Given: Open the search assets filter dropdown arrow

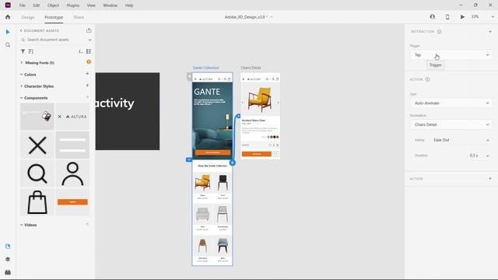Looking at the screenshot, I should pos(90,40).
